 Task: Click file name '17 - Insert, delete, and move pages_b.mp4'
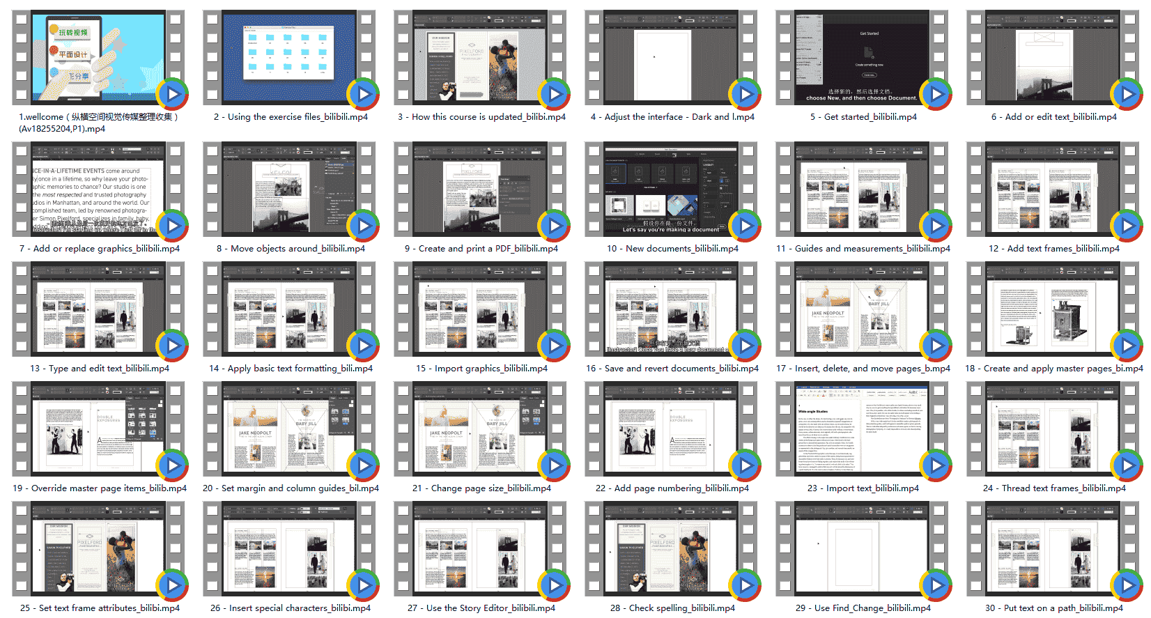[x=863, y=369]
